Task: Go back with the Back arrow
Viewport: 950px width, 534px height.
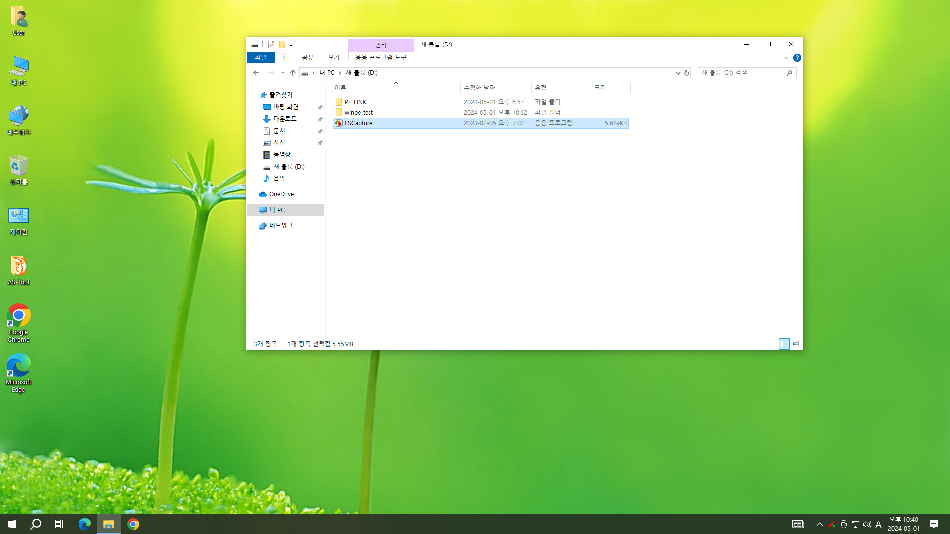Action: tap(256, 73)
